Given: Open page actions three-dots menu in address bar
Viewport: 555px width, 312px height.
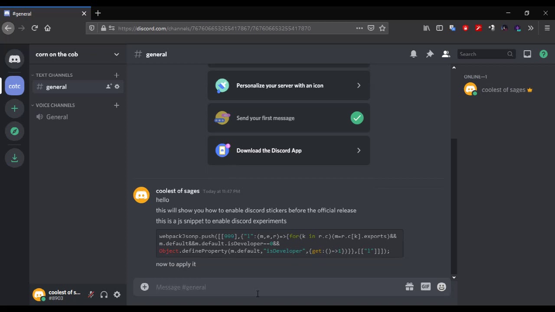Looking at the screenshot, I should pos(359,28).
